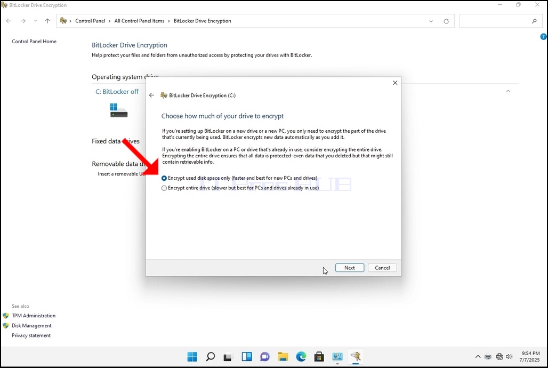This screenshot has height=368, width=548.
Task: Launch Microsoft Edge from taskbar
Action: (x=301, y=357)
